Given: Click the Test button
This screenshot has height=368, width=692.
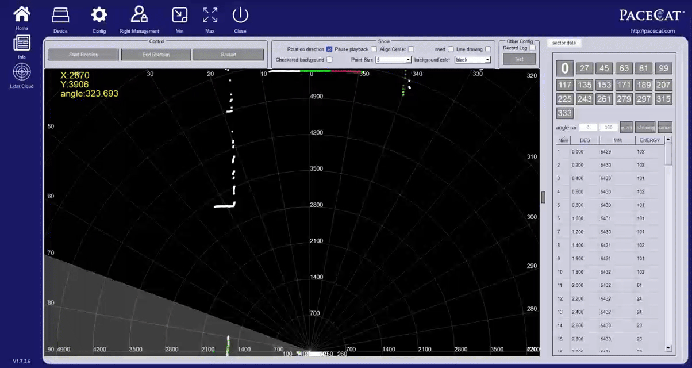Looking at the screenshot, I should tap(519, 59).
